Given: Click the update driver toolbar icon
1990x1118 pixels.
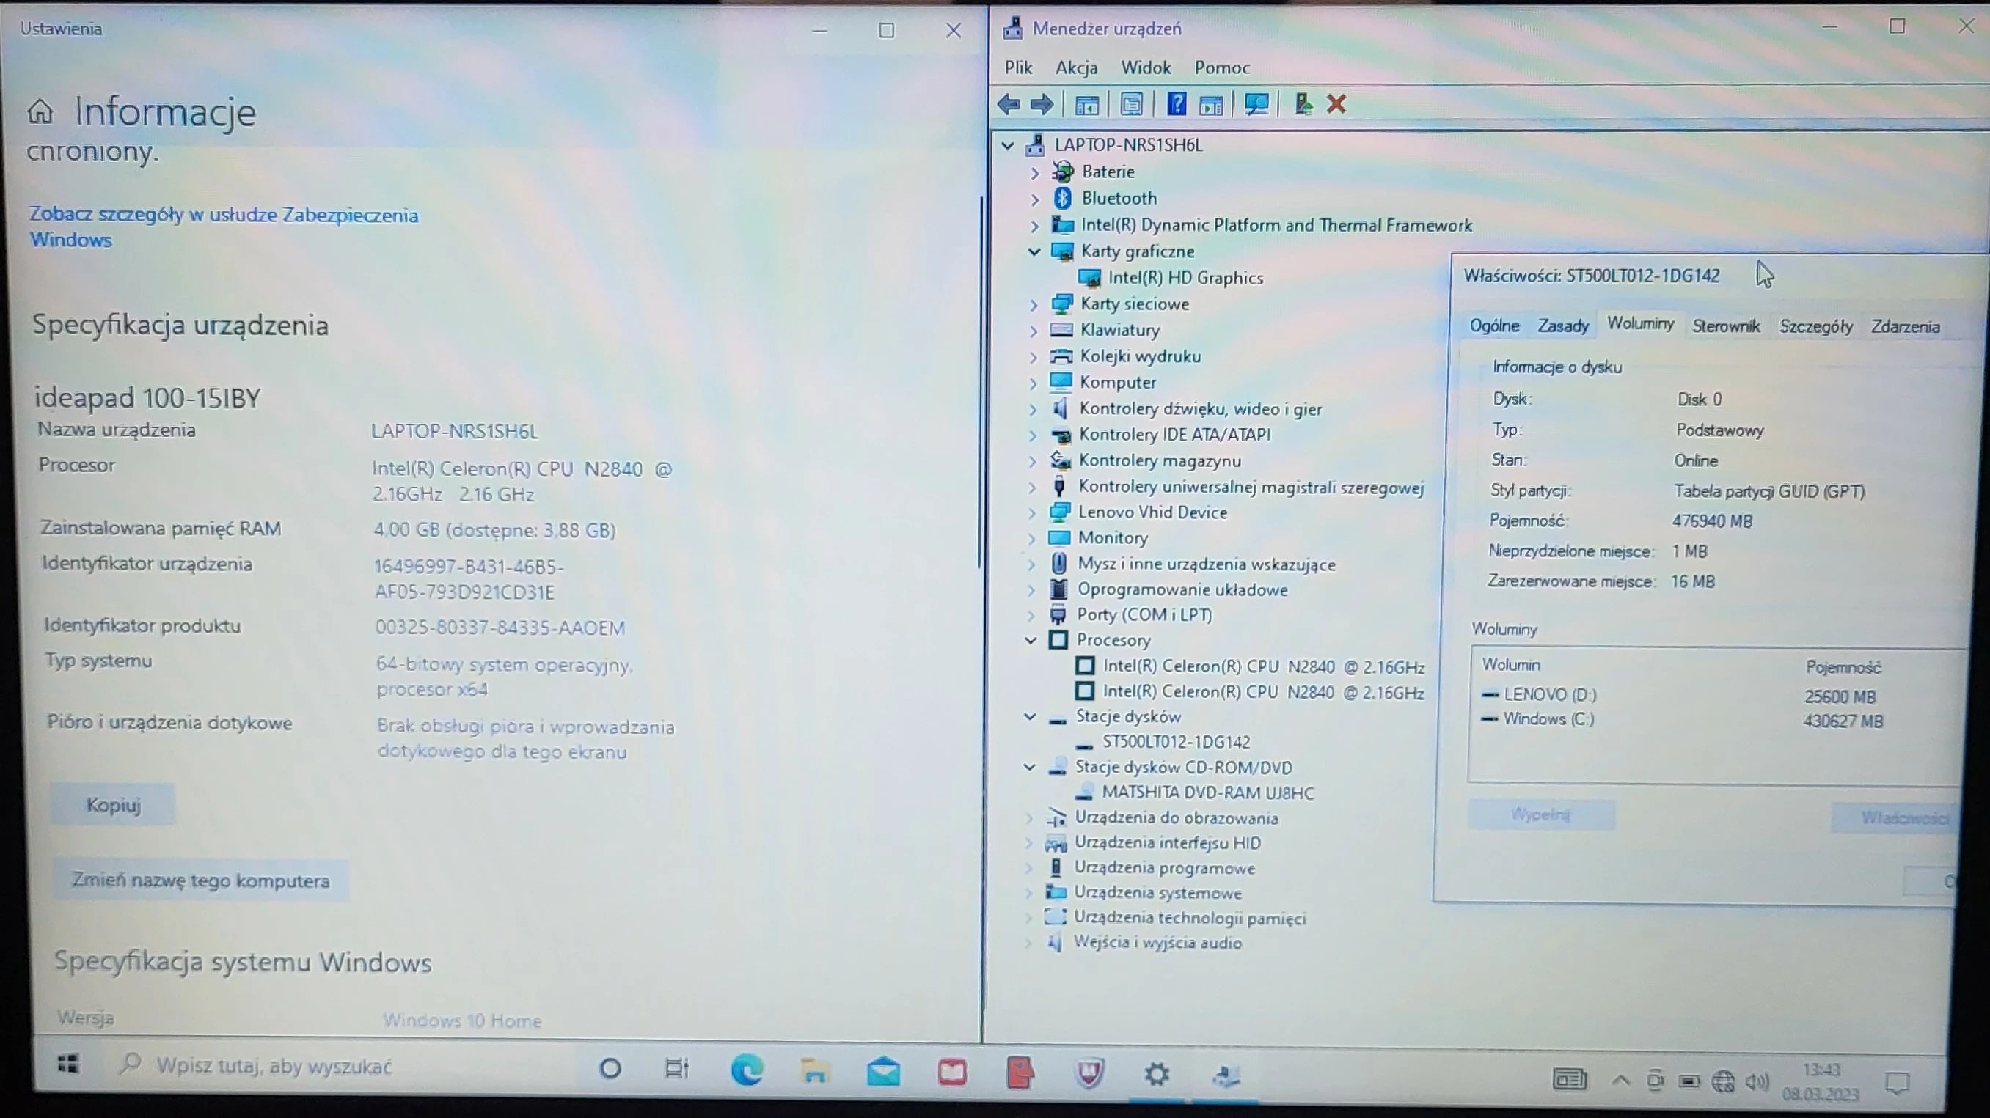Looking at the screenshot, I should pos(1303,103).
